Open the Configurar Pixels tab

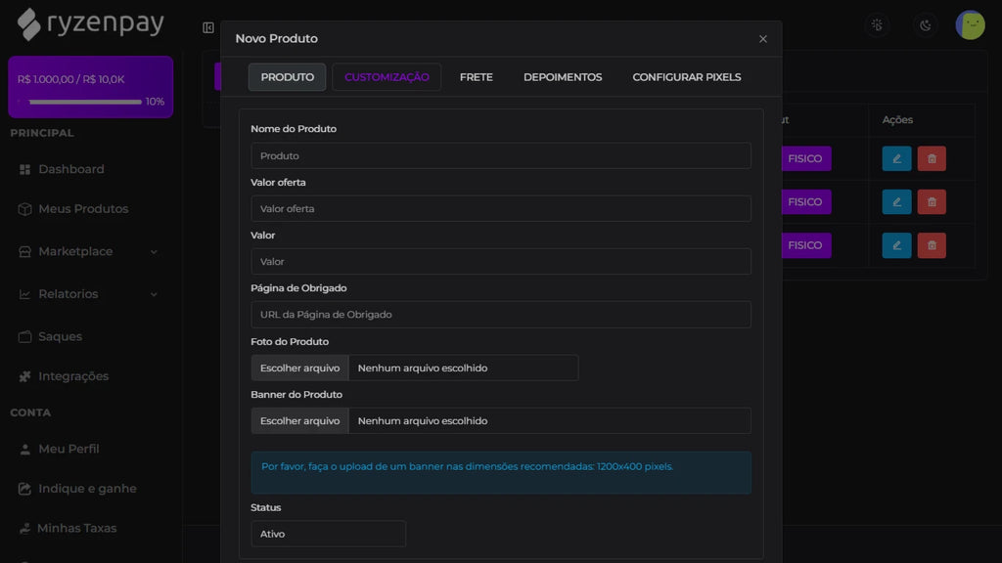click(x=686, y=77)
